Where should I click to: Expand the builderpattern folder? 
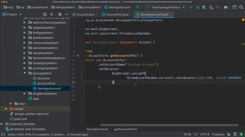pos(24,38)
